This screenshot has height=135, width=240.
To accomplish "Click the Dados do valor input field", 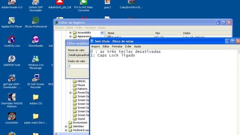I will click(x=78, y=66).
